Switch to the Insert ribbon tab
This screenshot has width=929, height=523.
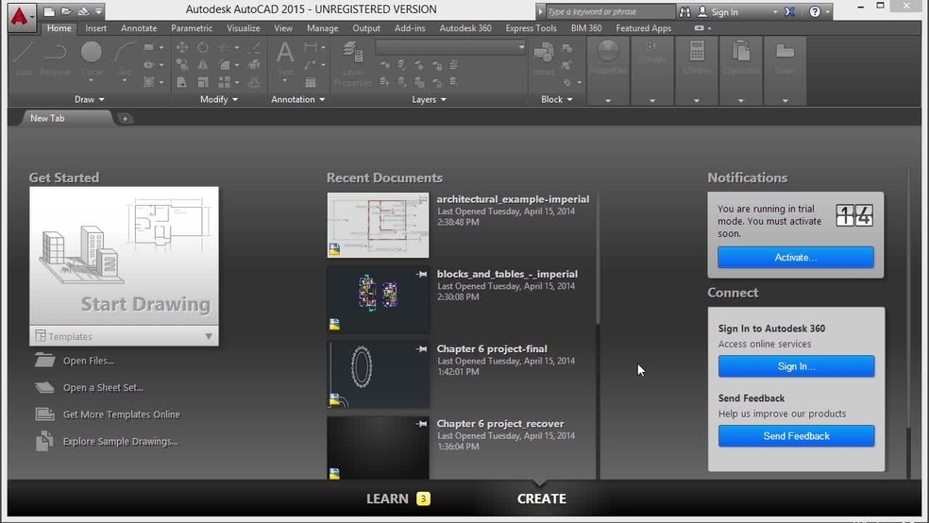(x=96, y=27)
